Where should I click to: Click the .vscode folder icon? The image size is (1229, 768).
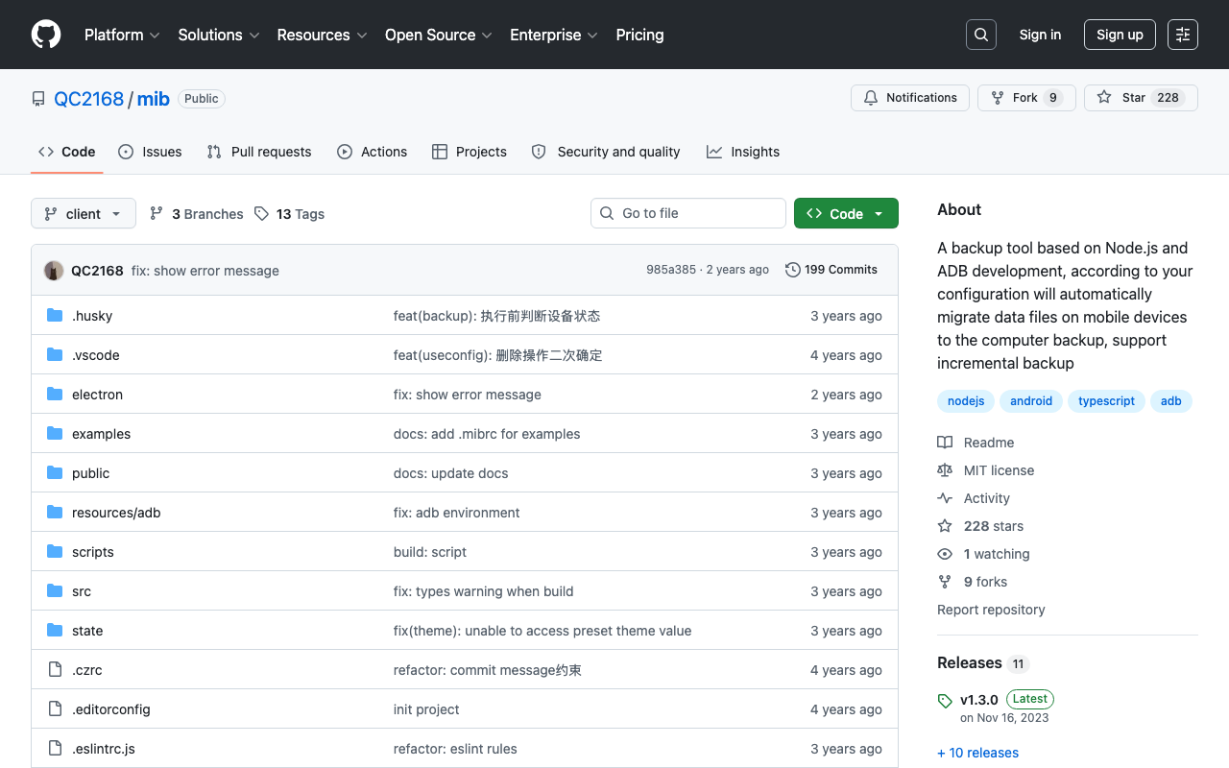(x=55, y=355)
